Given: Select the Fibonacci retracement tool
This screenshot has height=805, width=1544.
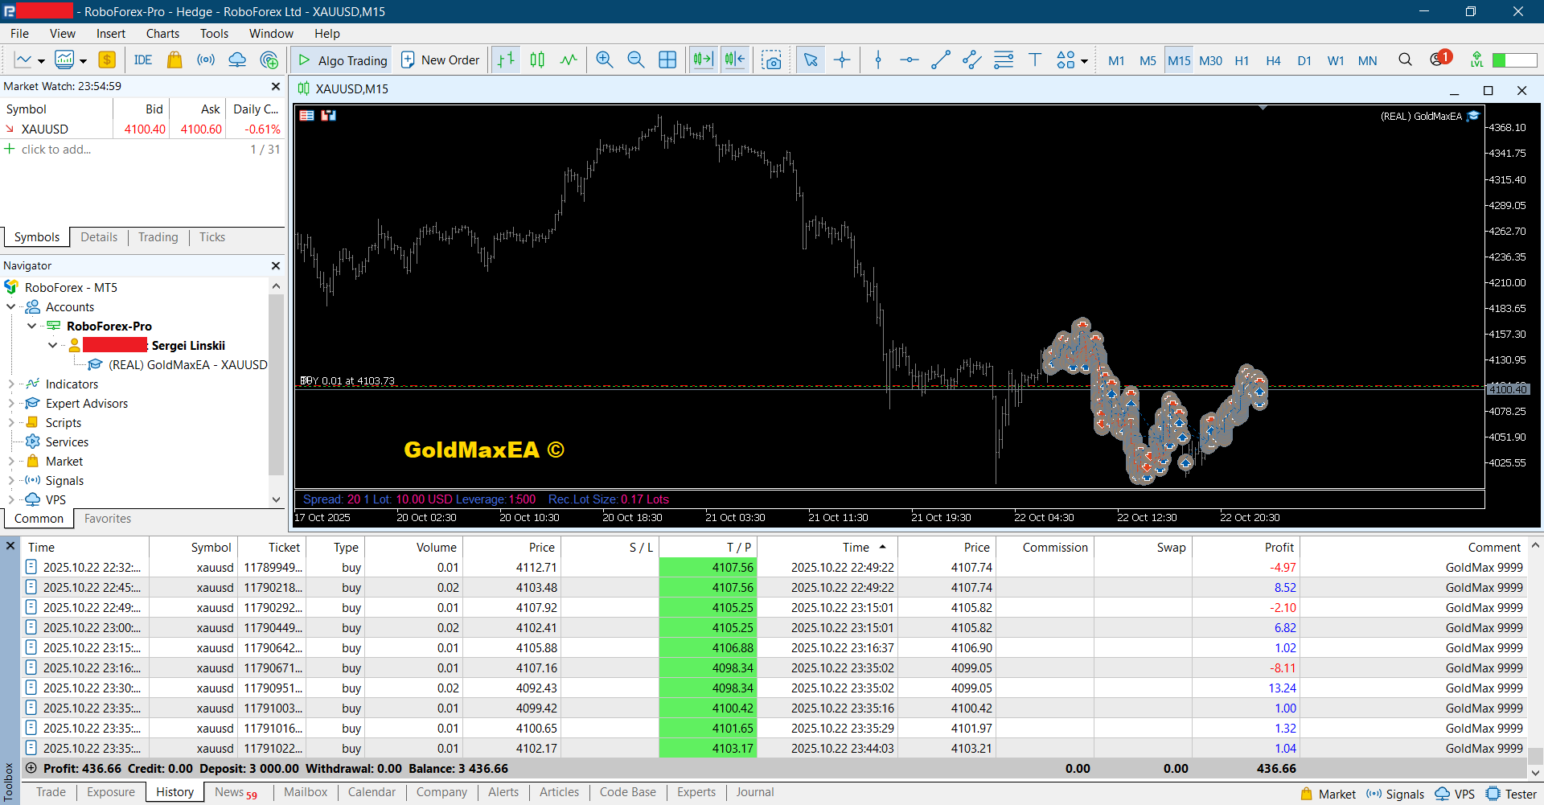Looking at the screenshot, I should coord(1004,60).
